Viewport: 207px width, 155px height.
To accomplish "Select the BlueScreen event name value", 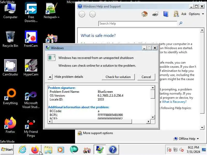I will pyautogui.click(x=105, y=92).
